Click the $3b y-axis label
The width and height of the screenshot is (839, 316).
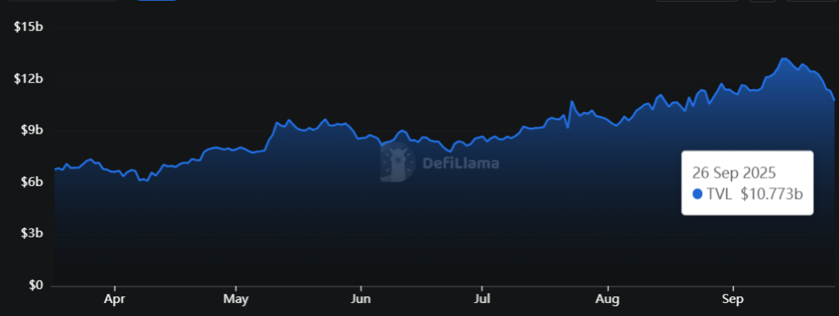click(30, 233)
